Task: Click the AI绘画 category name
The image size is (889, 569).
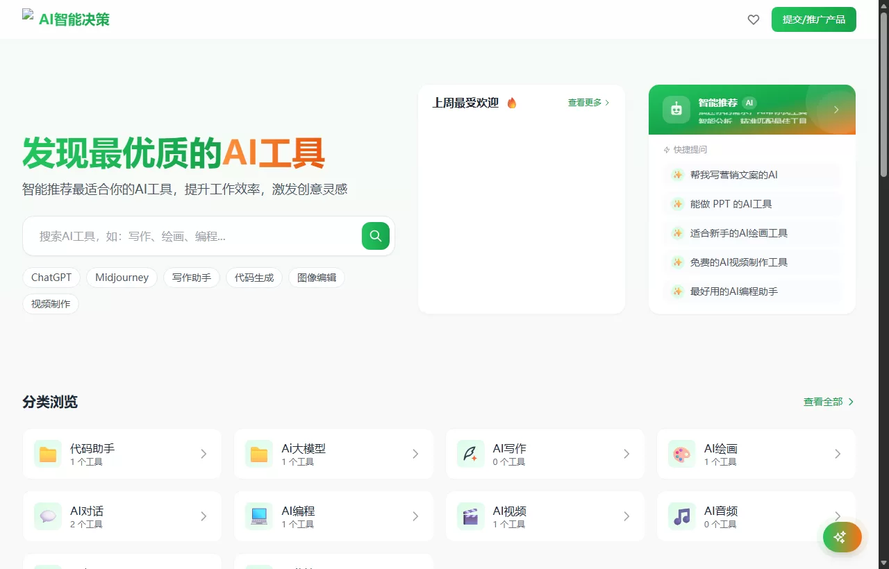Action: coord(721,448)
